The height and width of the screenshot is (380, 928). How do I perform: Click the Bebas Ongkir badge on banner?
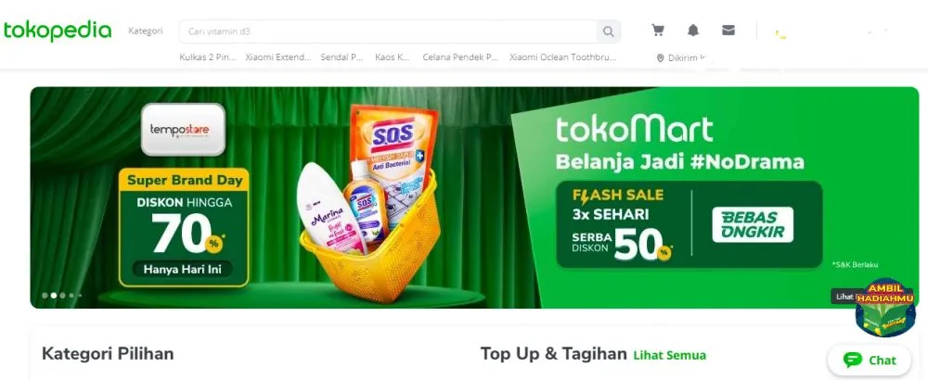click(753, 224)
